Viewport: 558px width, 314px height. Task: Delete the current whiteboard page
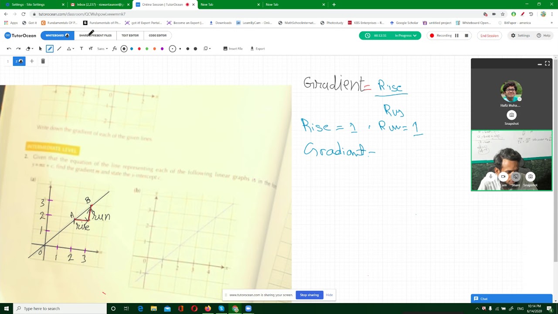point(43,61)
